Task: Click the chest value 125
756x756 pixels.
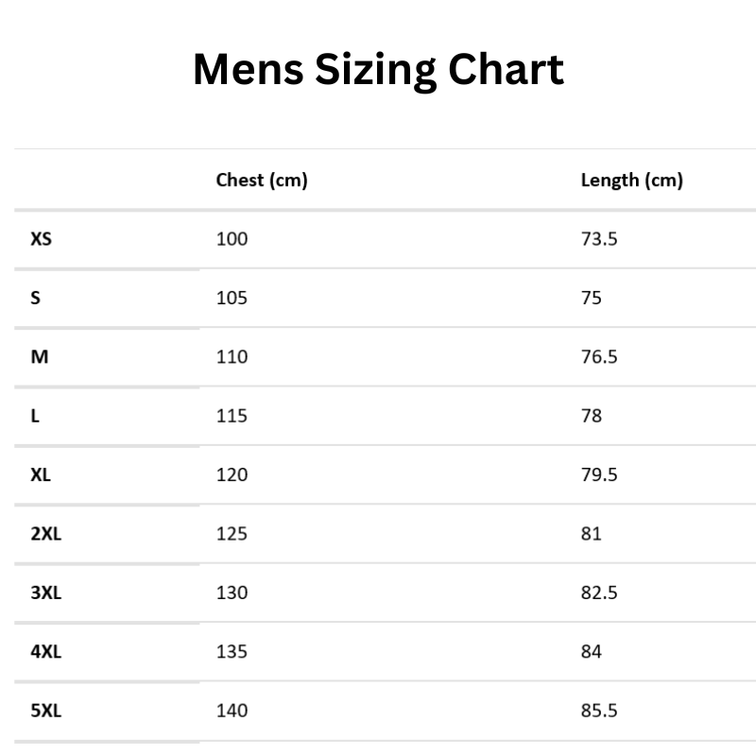Action: [232, 534]
